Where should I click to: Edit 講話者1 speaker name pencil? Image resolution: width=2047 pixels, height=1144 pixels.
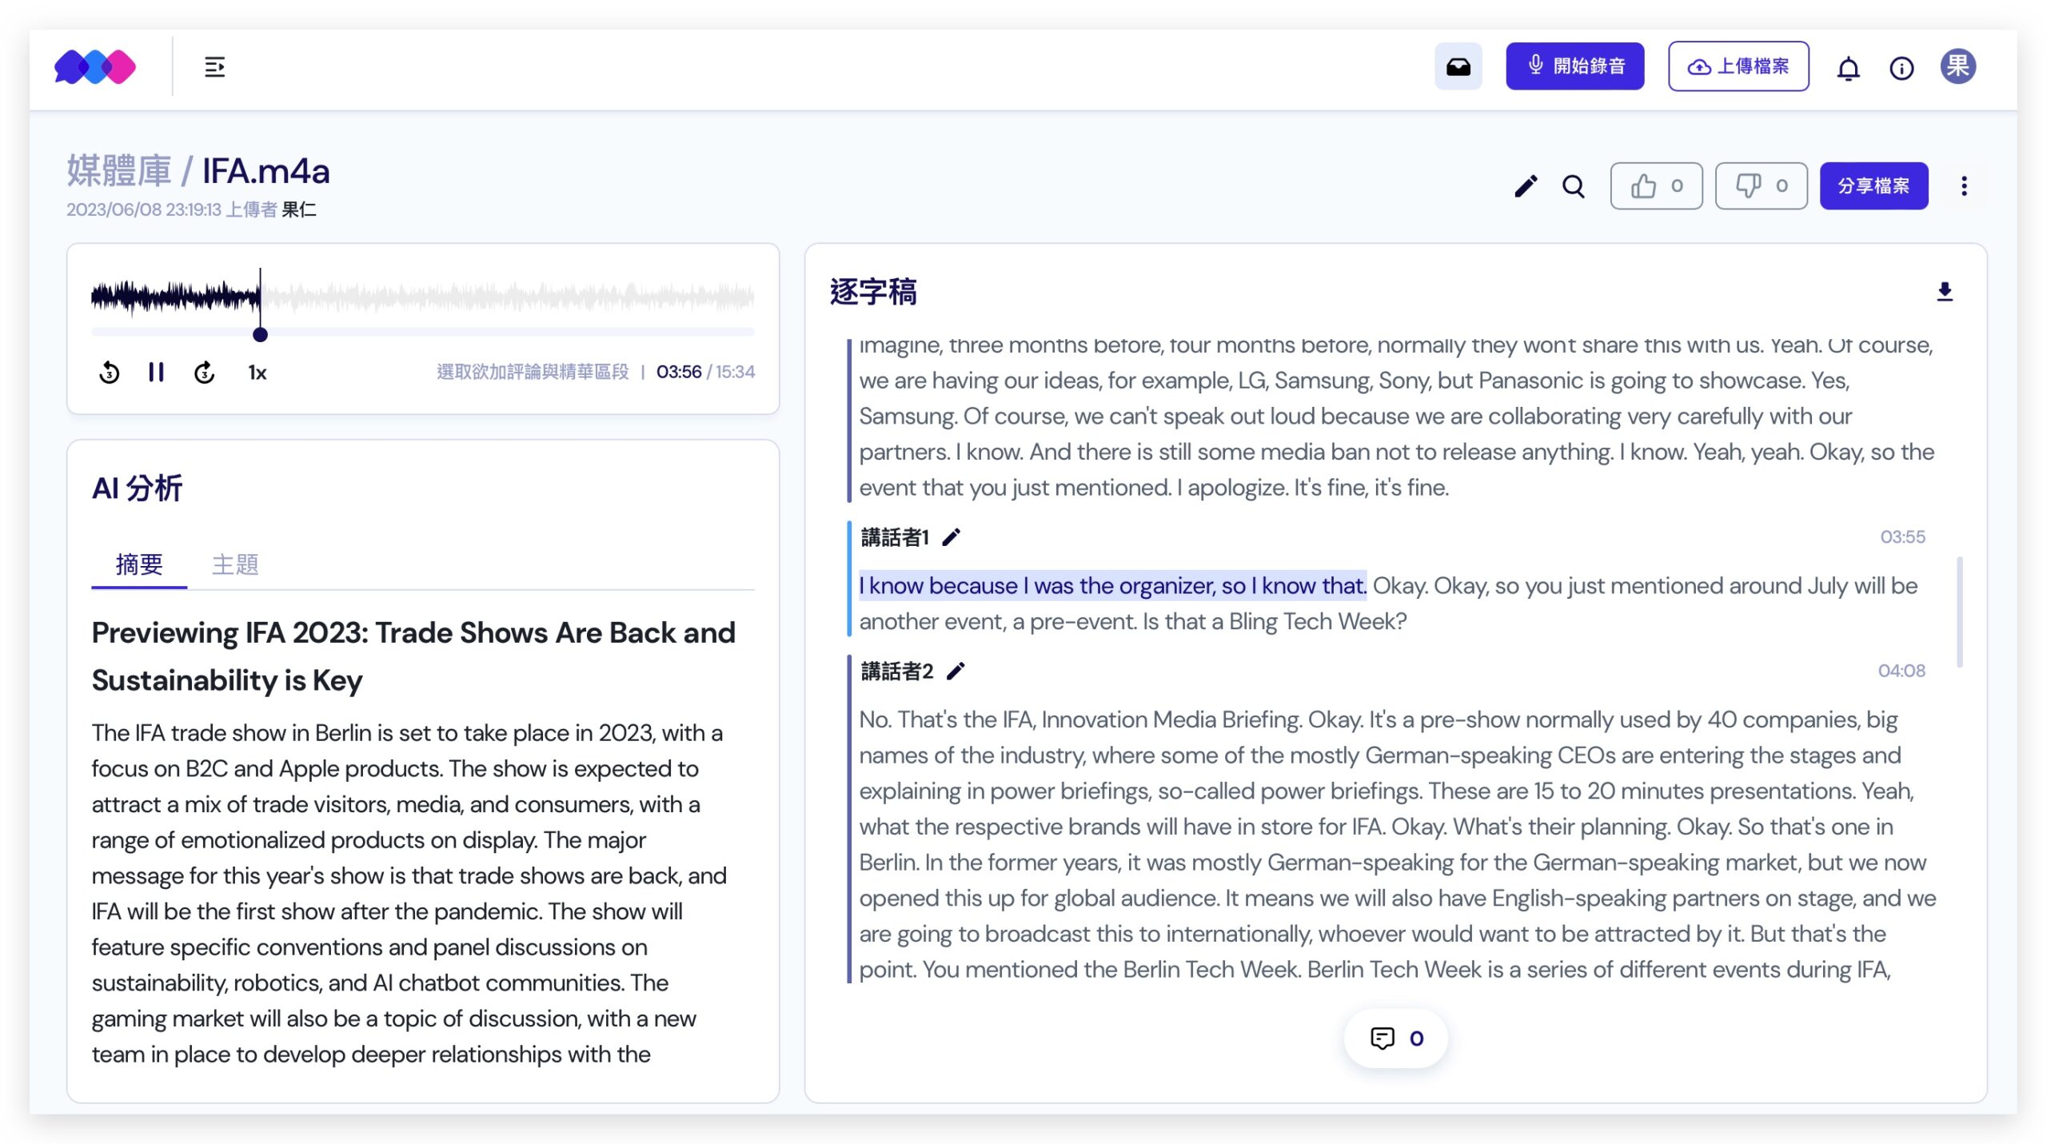951,537
